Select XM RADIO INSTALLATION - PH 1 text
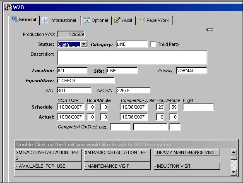 (117, 155)
